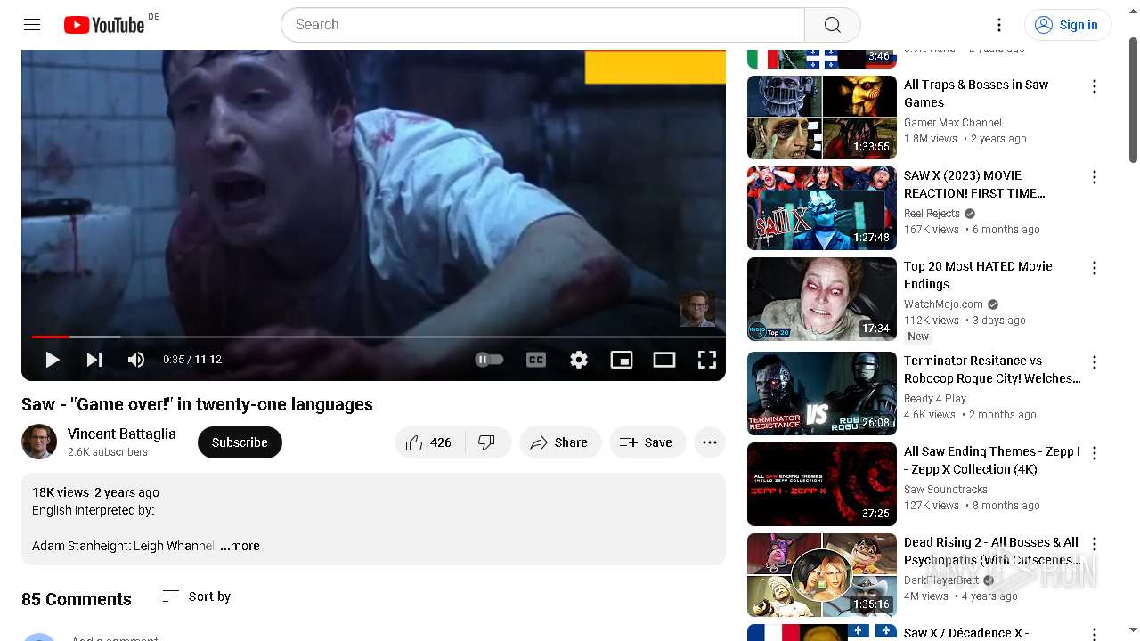Open Terminator Resitance vs Robocop thumbnail

[822, 394]
